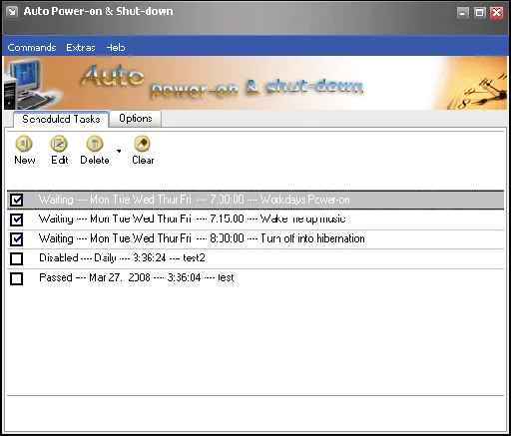Uncheck the Workdays Power-on task checkbox
511x436 pixels.
coord(16,200)
